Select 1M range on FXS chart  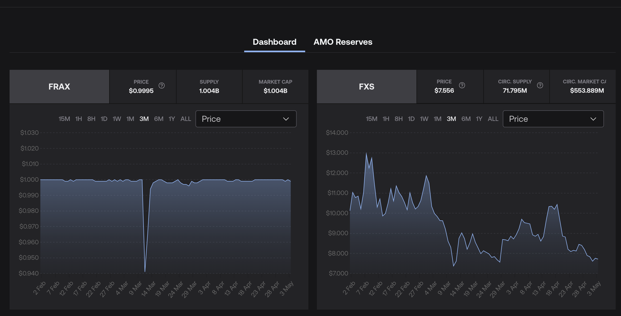(438, 119)
